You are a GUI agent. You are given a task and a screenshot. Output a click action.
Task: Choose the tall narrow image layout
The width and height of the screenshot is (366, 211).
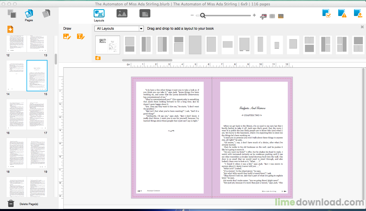(260, 45)
